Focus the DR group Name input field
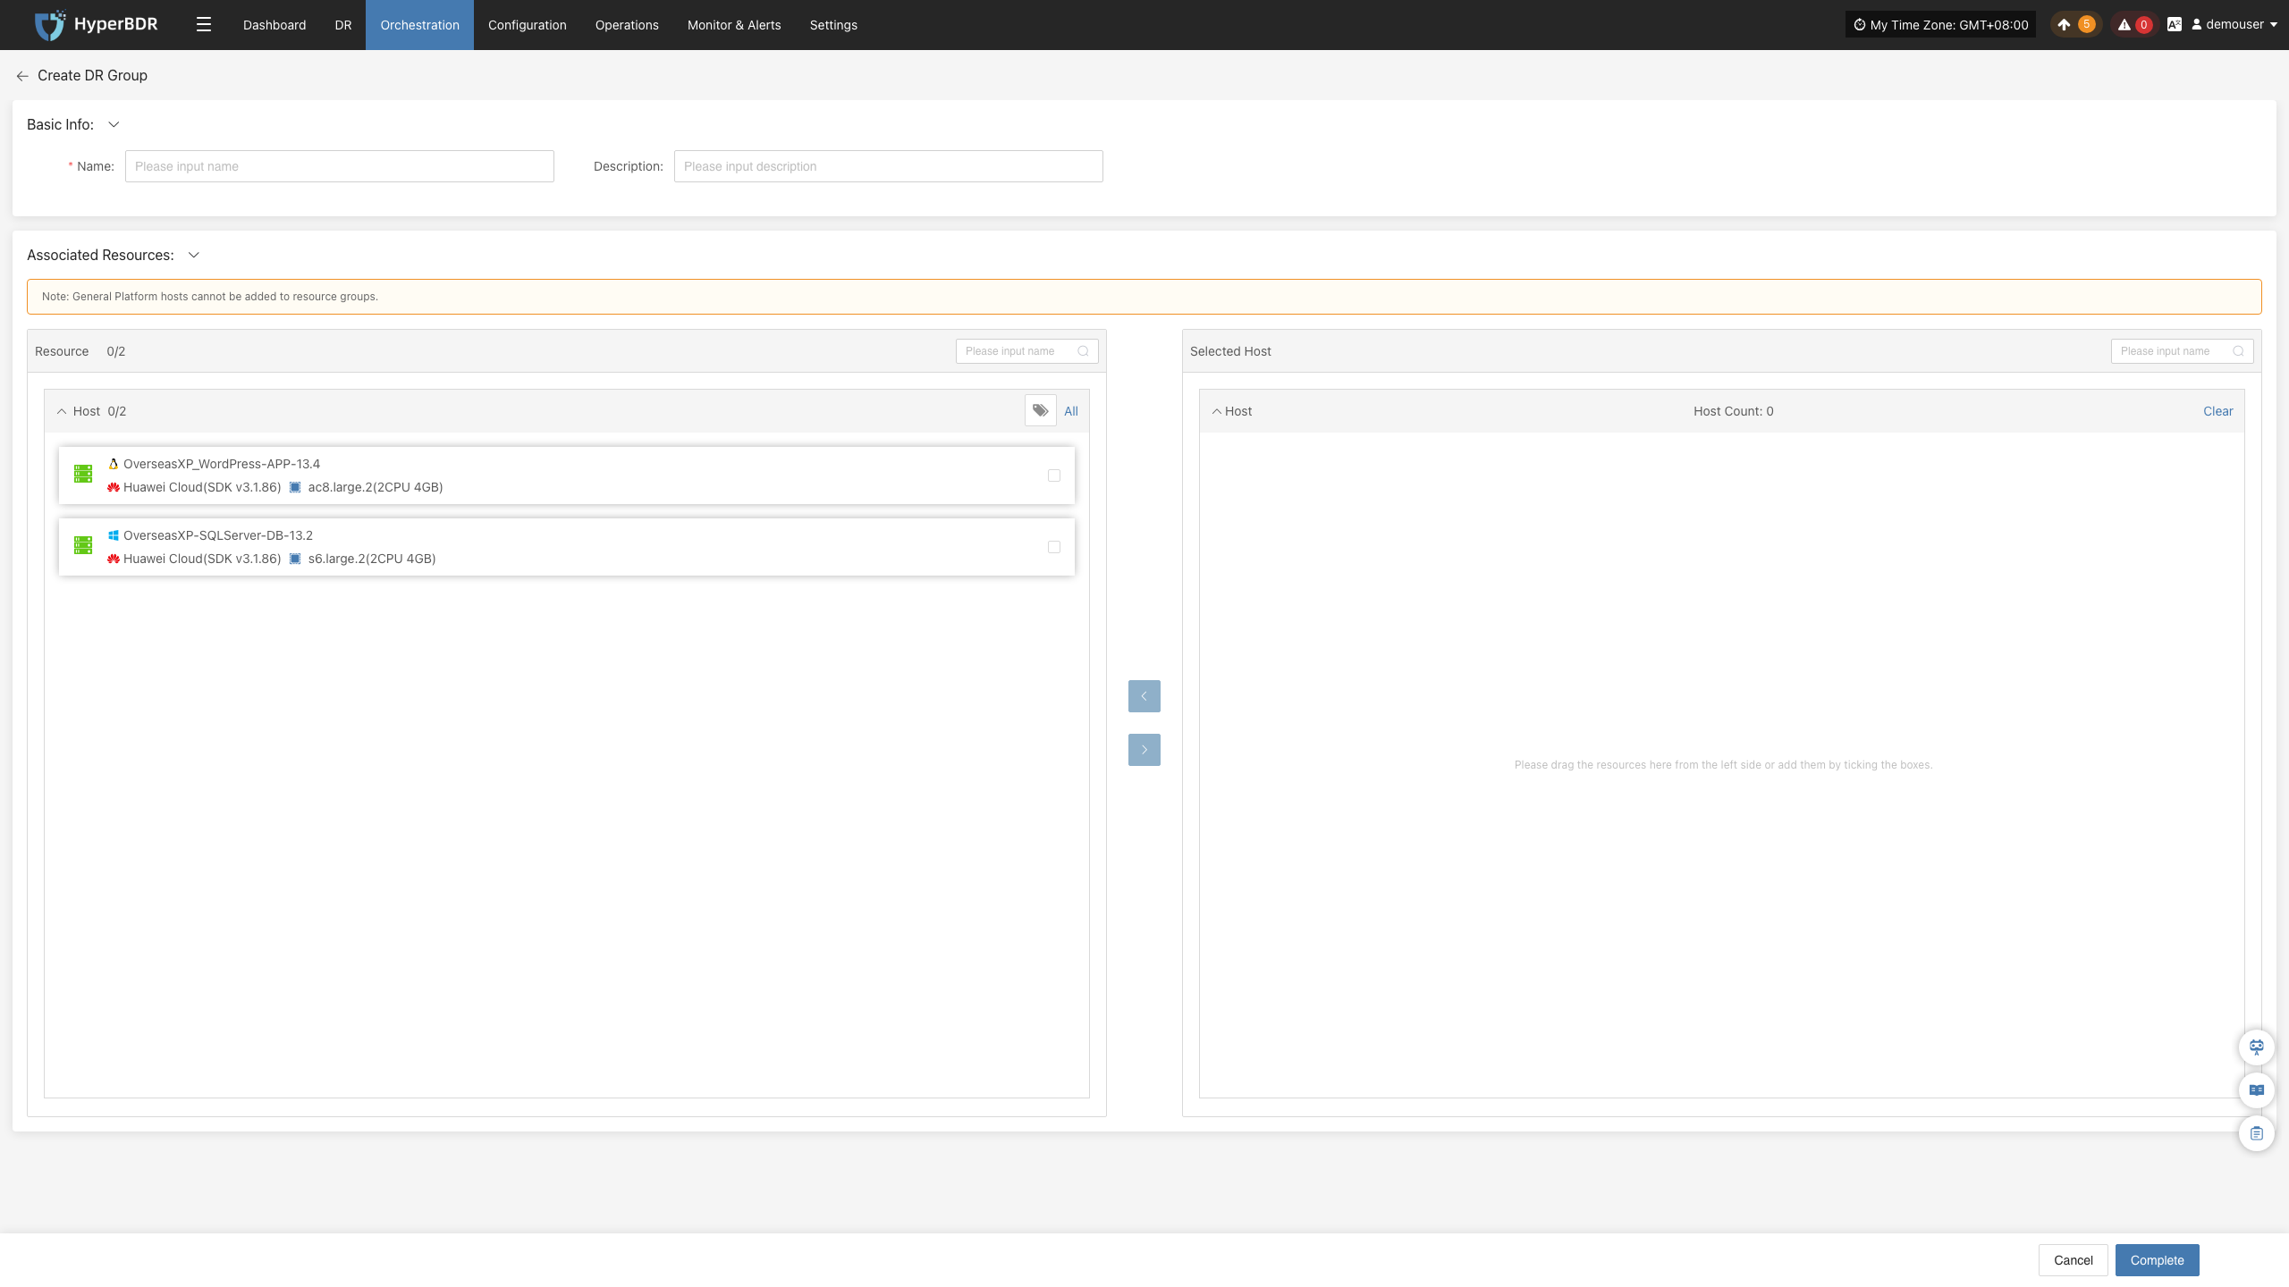This screenshot has height=1287, width=2289. click(x=340, y=166)
